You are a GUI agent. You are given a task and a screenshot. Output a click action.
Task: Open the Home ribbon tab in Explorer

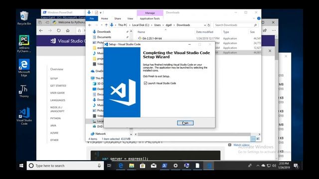pos(104,18)
